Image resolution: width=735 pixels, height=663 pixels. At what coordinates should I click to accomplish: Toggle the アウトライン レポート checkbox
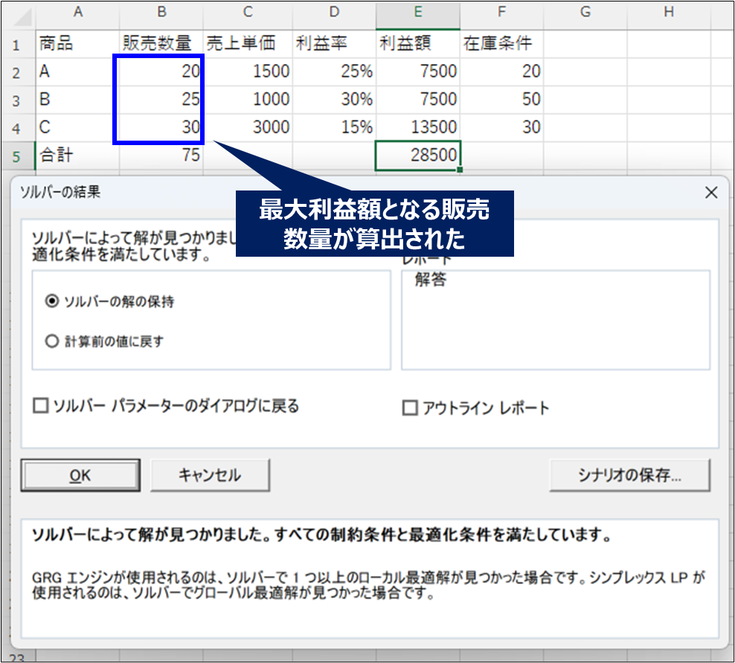pos(409,408)
